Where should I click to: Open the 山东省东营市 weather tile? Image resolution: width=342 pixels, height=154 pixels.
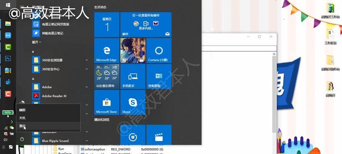pyautogui.click(x=107, y=77)
